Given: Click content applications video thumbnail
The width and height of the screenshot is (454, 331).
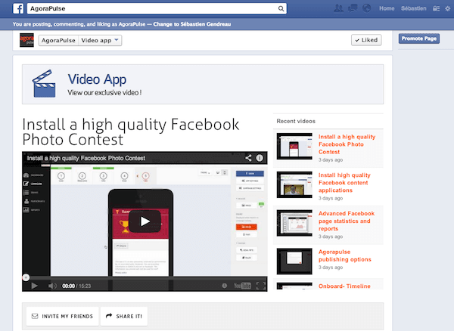Looking at the screenshot, I should point(294,184).
